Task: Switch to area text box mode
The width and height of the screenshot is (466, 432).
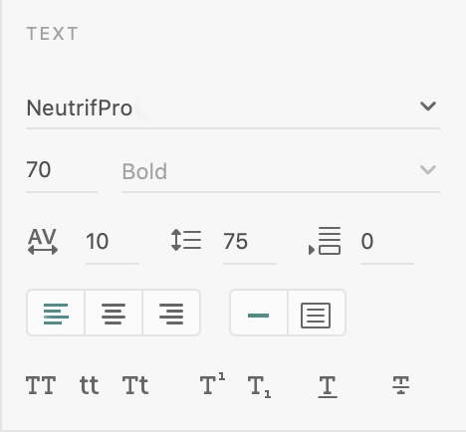Action: tap(317, 313)
